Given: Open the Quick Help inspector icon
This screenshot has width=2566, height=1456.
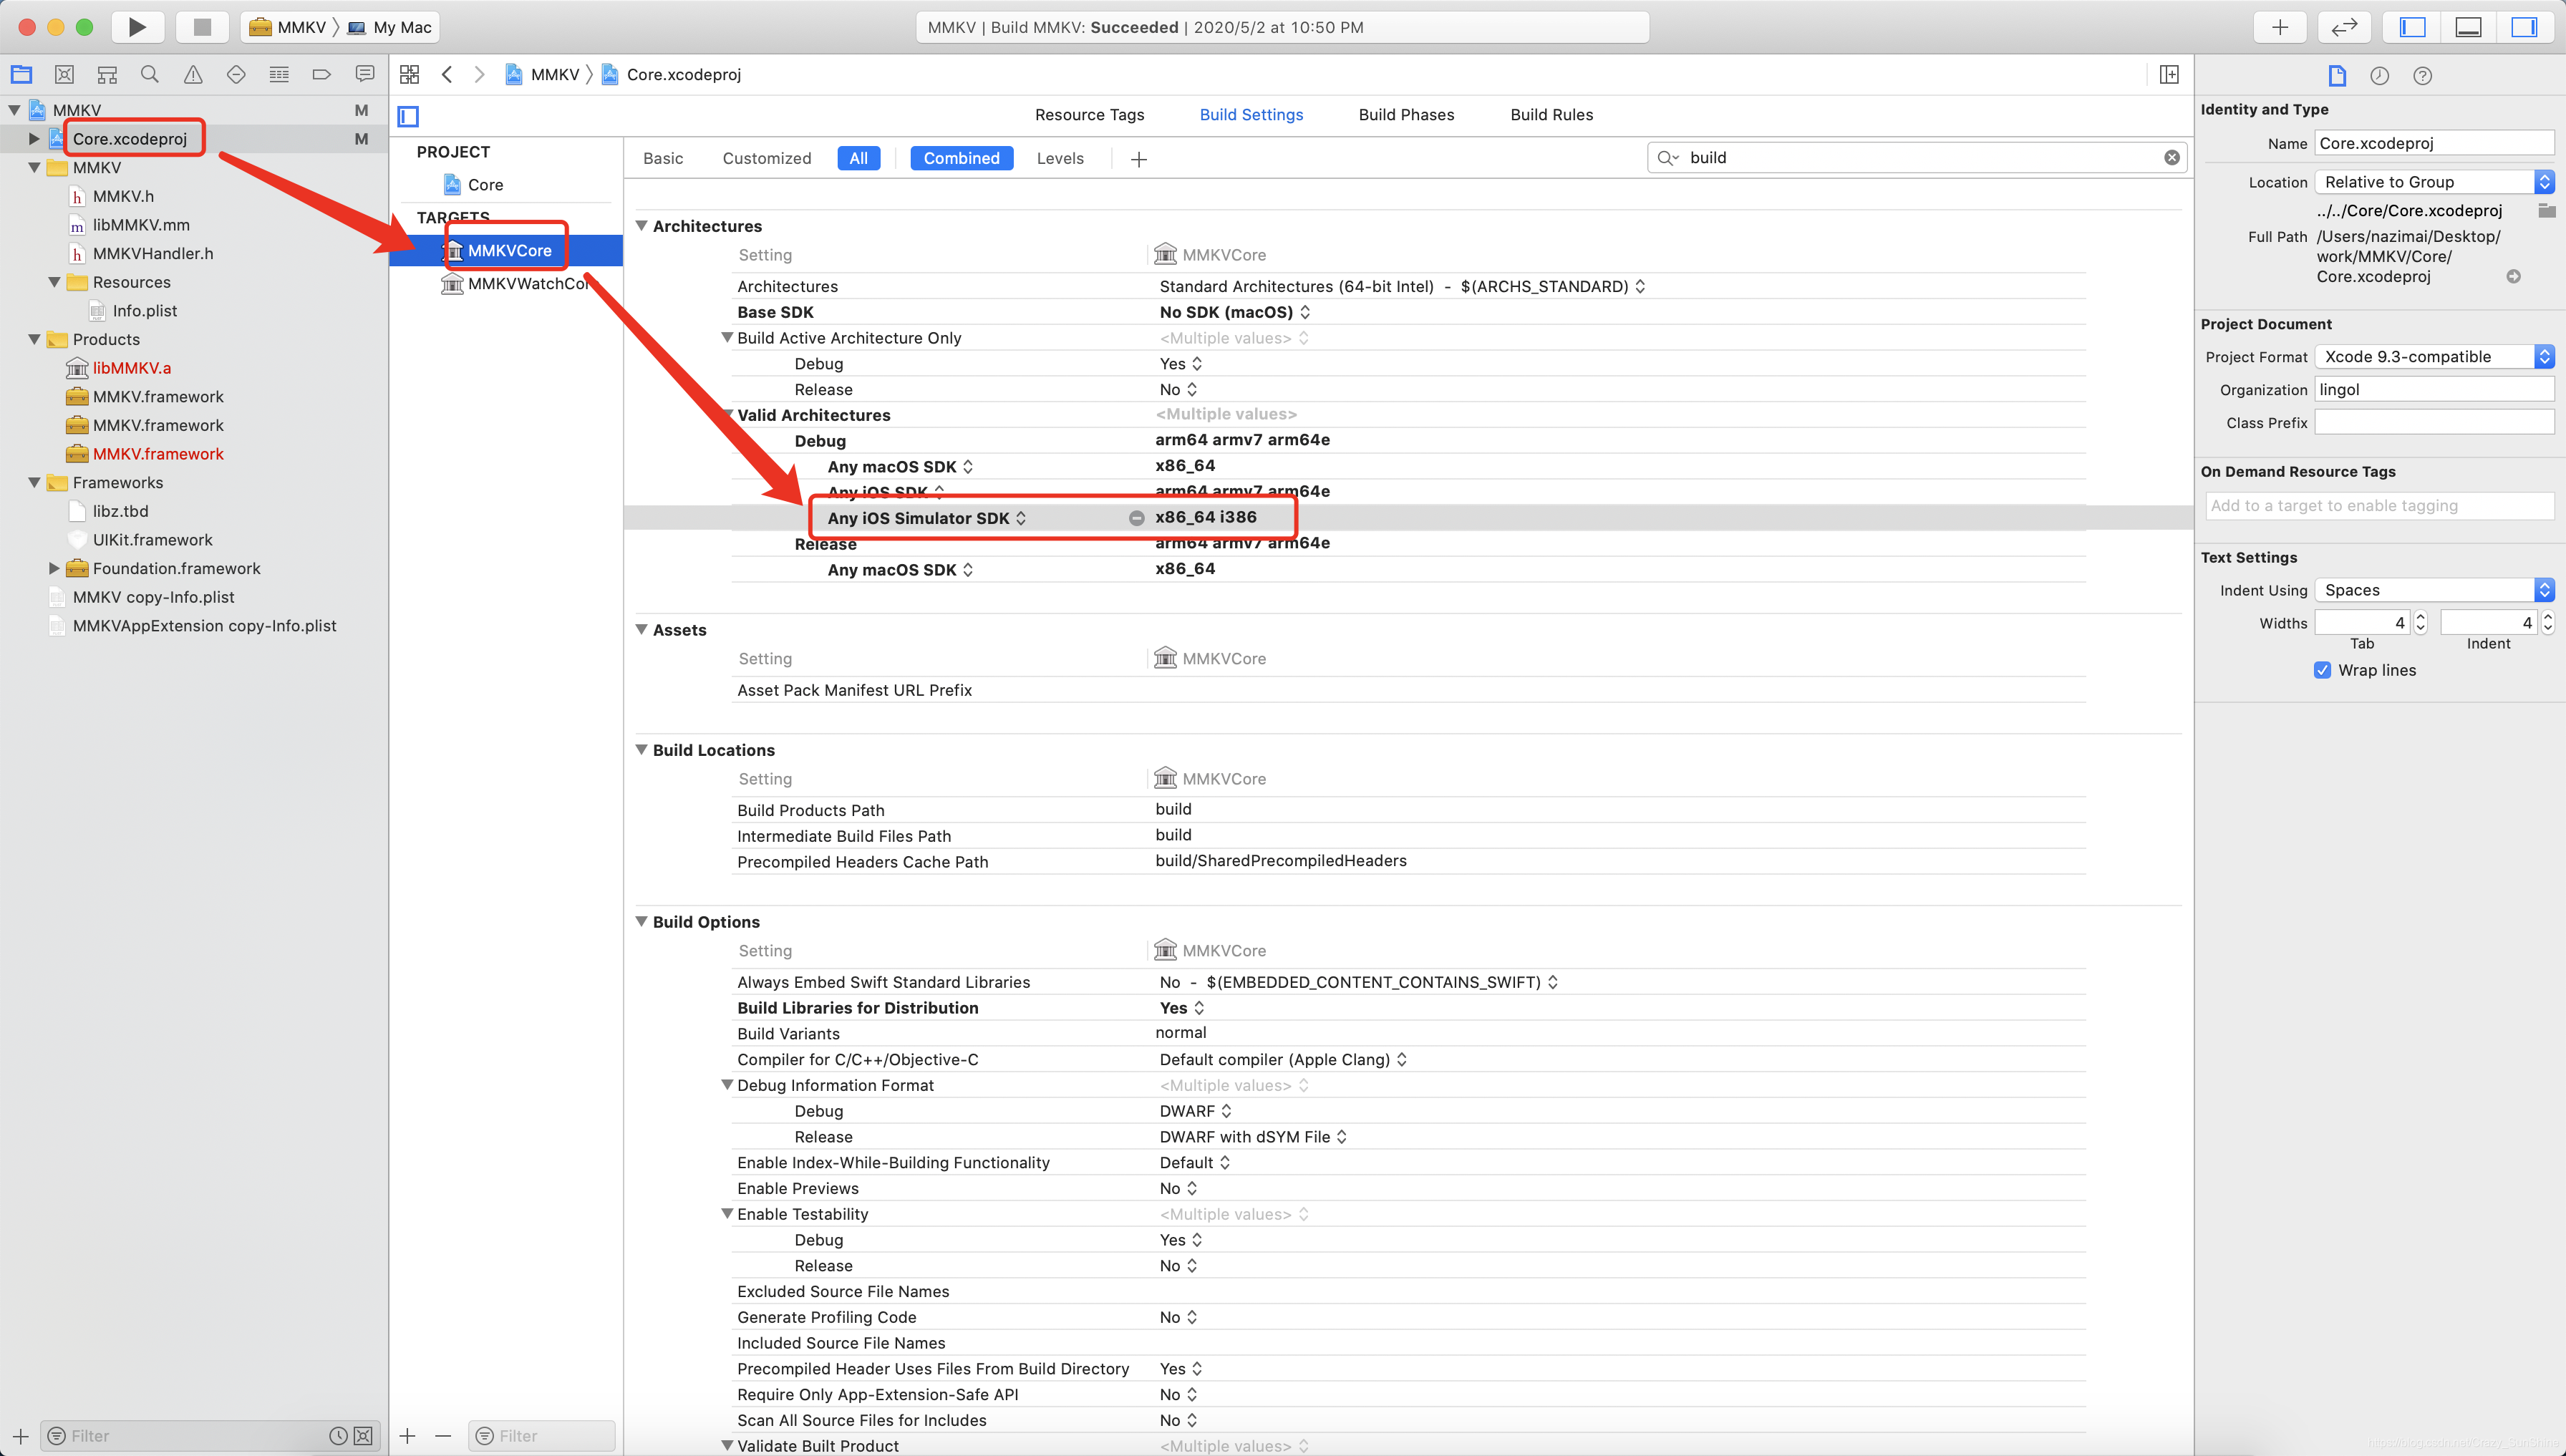Looking at the screenshot, I should pyautogui.click(x=2422, y=76).
